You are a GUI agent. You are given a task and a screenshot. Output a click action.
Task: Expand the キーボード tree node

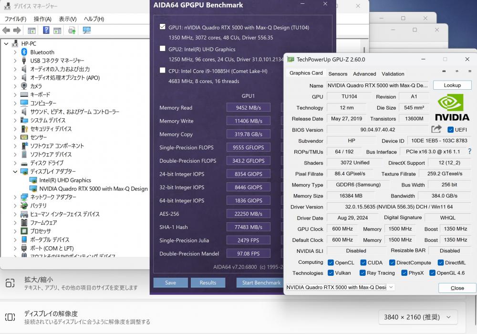coord(15,94)
